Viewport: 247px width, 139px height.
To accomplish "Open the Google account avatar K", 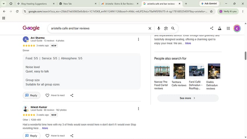I will point(237,28).
